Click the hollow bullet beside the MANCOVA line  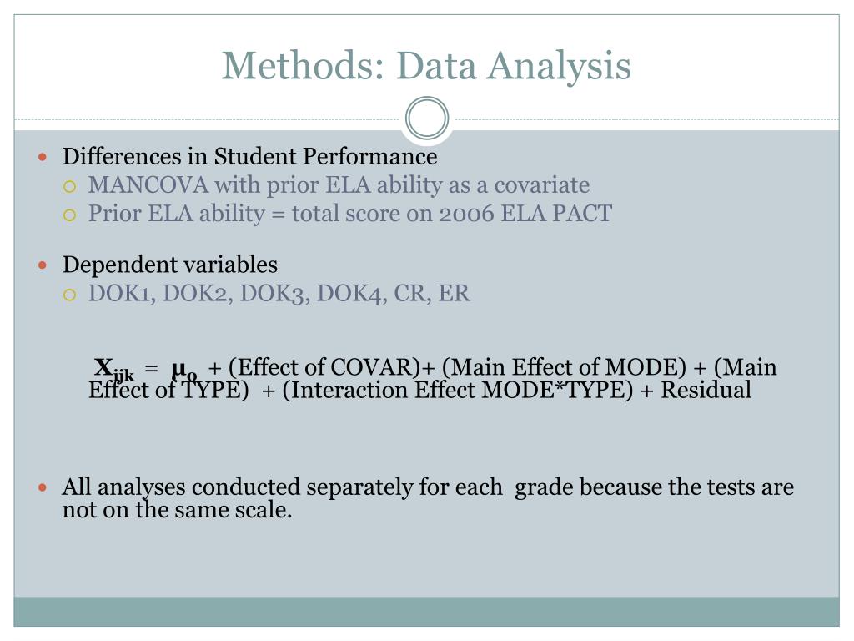pos(70,186)
